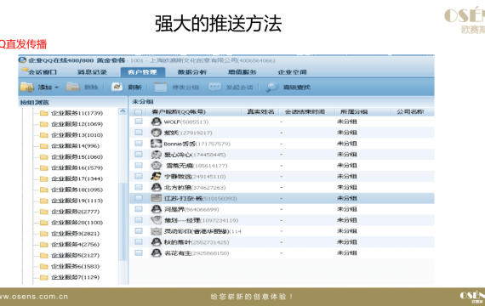Image resolution: width=485 pixels, height=306 pixels.
Task: Open the 企业空间 tab
Action: point(293,72)
